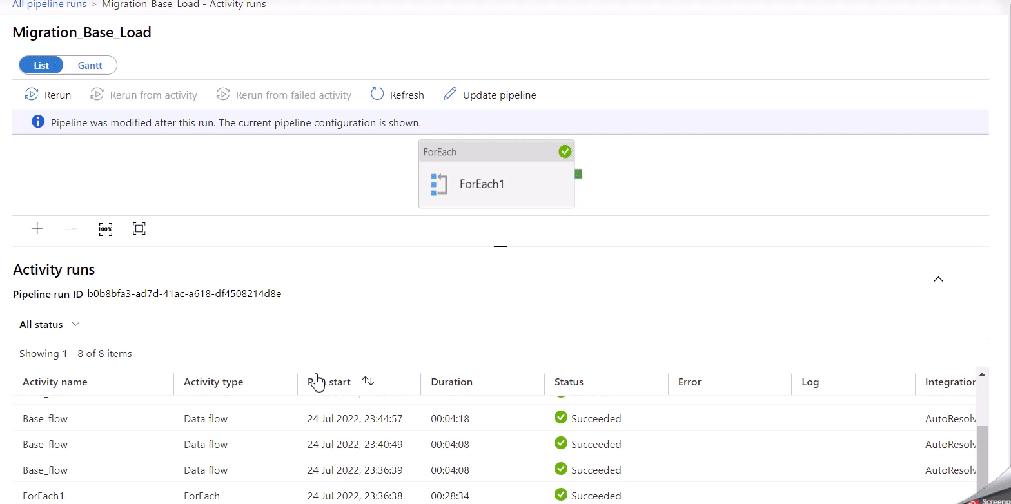
Task: Open the All status filter dropdown
Action: click(49, 324)
